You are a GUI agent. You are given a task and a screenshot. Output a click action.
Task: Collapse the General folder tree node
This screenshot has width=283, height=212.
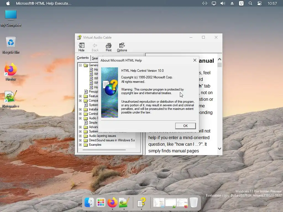click(80, 65)
